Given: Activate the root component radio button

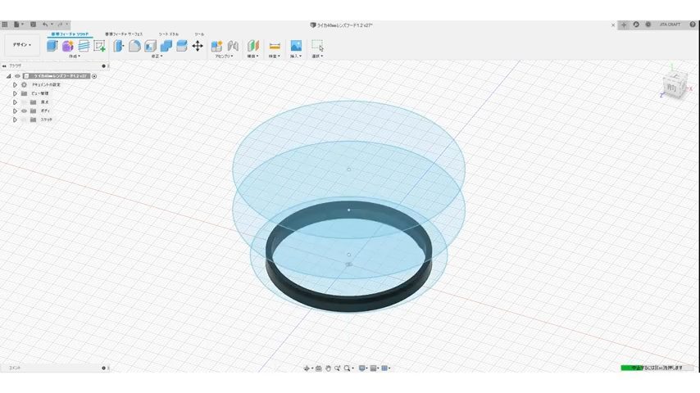Looking at the screenshot, I should pyautogui.click(x=94, y=76).
